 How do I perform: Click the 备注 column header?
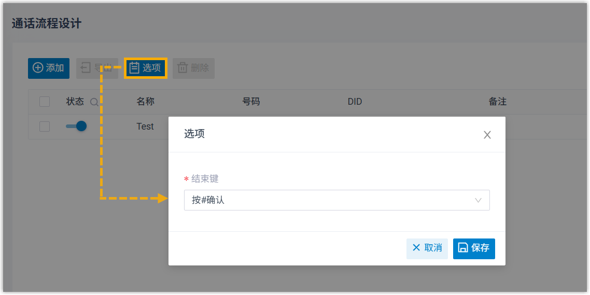pyautogui.click(x=497, y=102)
